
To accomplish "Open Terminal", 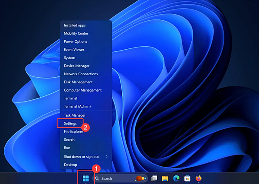I will (86, 98).
